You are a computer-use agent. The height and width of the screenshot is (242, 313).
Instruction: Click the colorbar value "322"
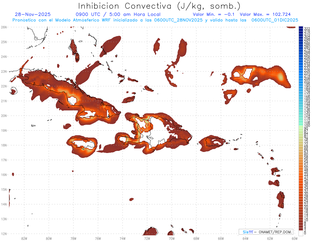307,28
